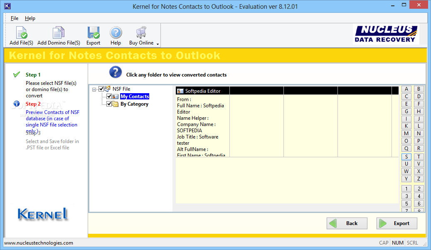Click the NUM indicator in status bar
The image size is (431, 250).
pyautogui.click(x=397, y=243)
